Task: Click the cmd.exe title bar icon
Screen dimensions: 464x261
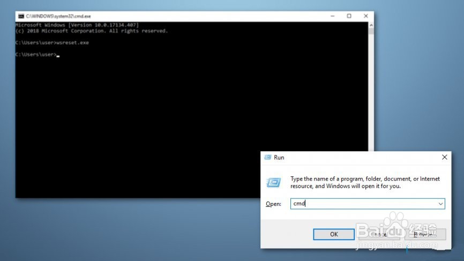Action: pos(21,16)
